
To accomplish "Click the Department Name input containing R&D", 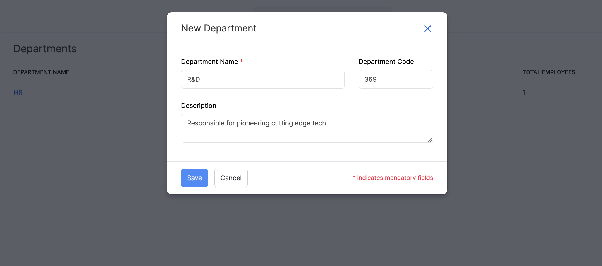I will pyautogui.click(x=262, y=79).
